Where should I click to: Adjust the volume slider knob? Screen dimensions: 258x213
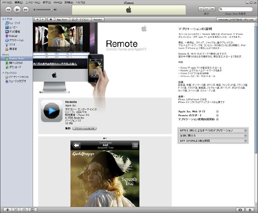(x=51, y=10)
